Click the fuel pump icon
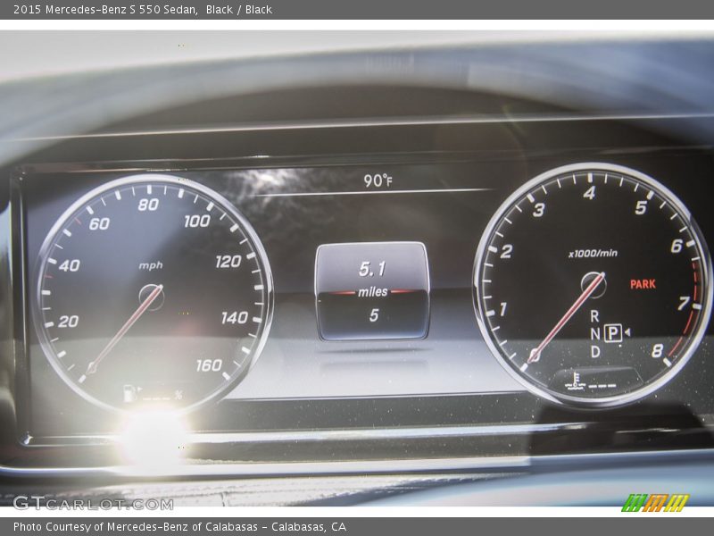The image size is (714, 536). (129, 393)
